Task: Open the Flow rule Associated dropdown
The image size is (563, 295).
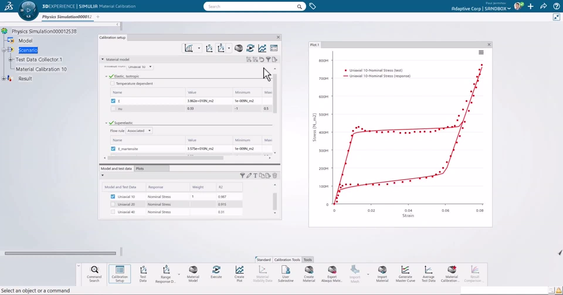Action: click(139, 131)
